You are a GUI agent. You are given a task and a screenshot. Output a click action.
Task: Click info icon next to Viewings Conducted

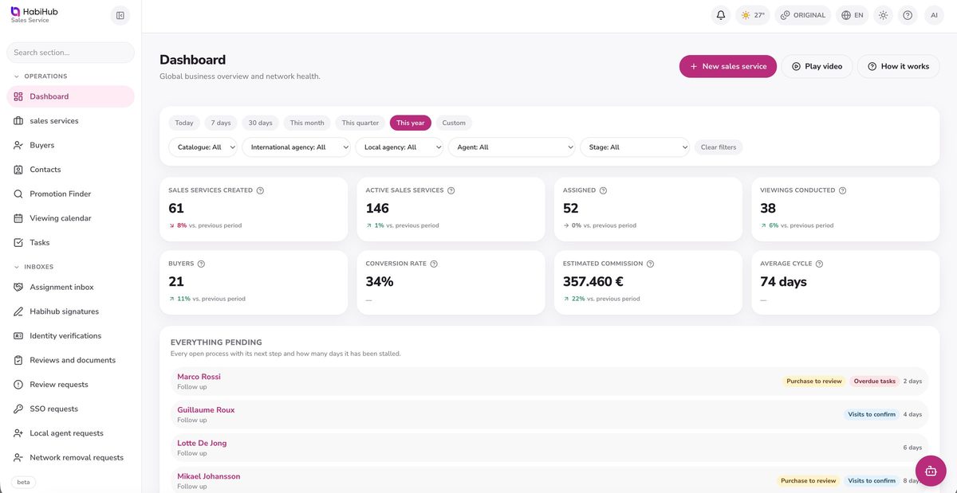(x=843, y=190)
